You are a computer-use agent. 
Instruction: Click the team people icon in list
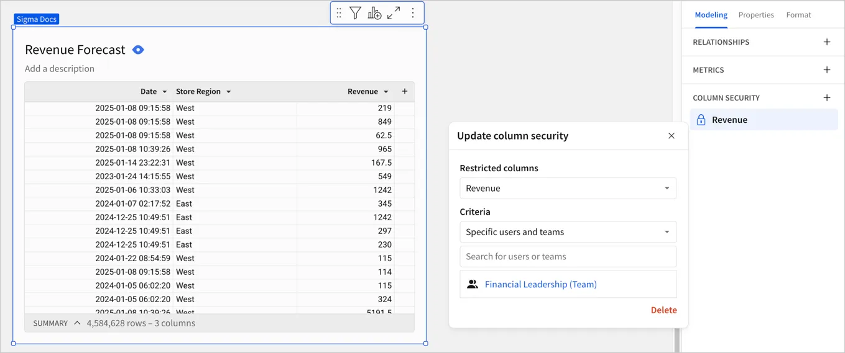(x=473, y=284)
